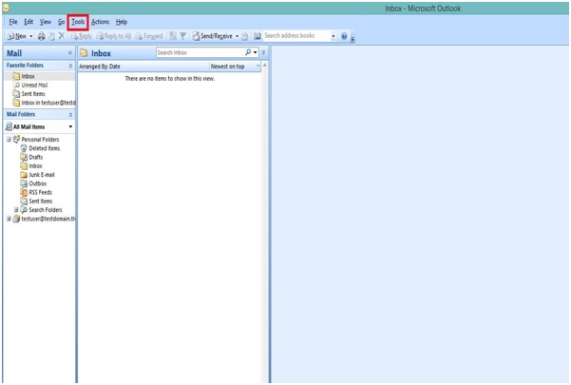
Task: Open the All Mail Items dropdown
Action: tap(70, 126)
